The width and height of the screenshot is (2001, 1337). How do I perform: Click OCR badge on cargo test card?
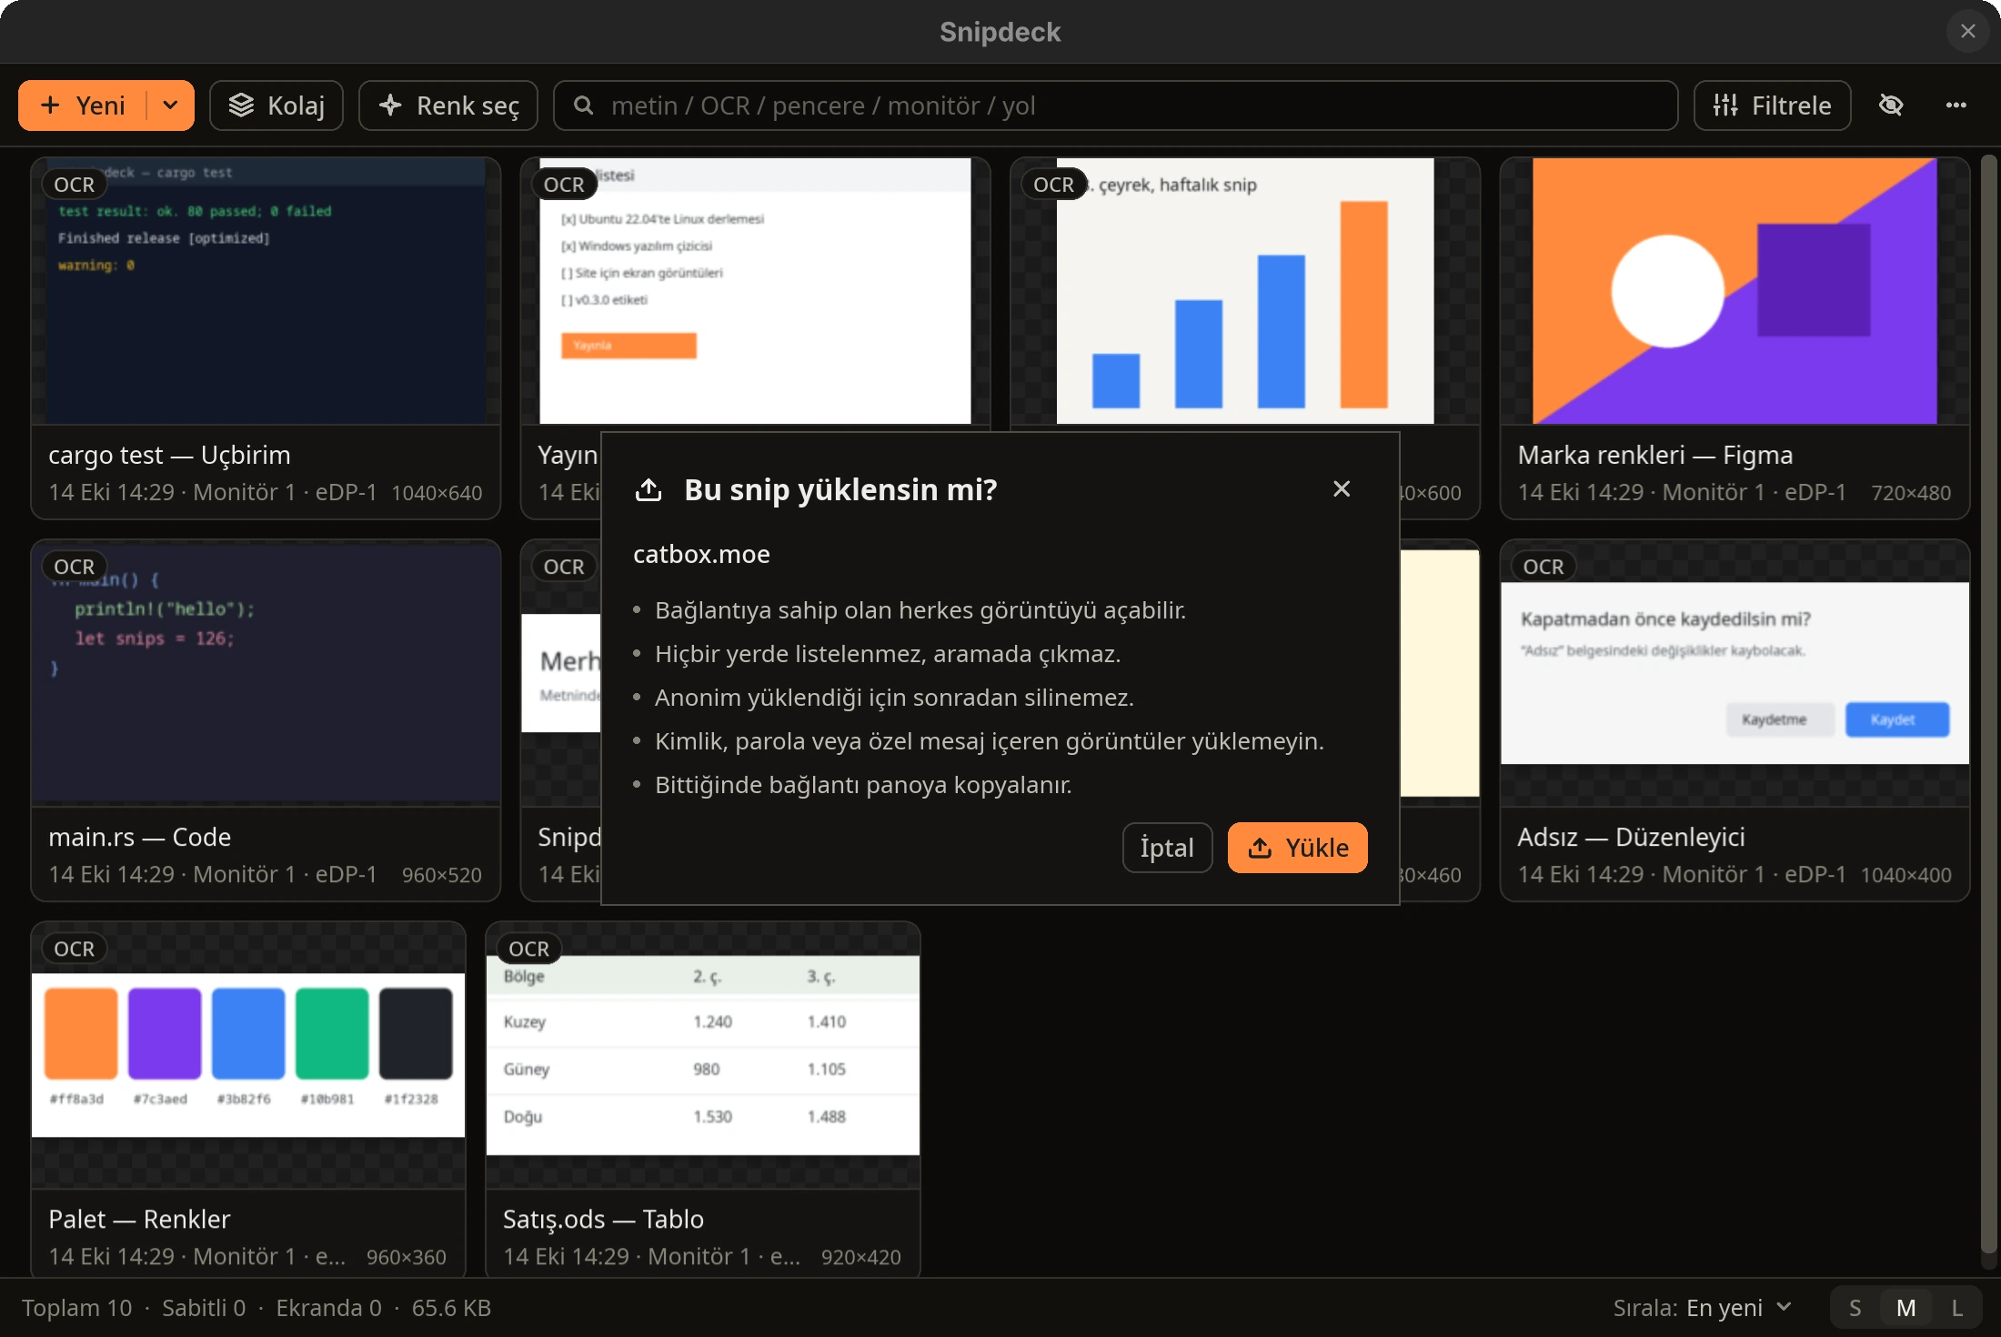click(74, 185)
